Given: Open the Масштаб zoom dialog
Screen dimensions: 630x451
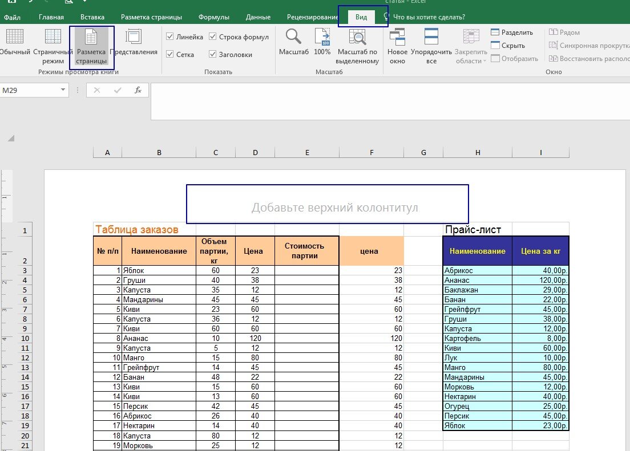Looking at the screenshot, I should click(294, 42).
